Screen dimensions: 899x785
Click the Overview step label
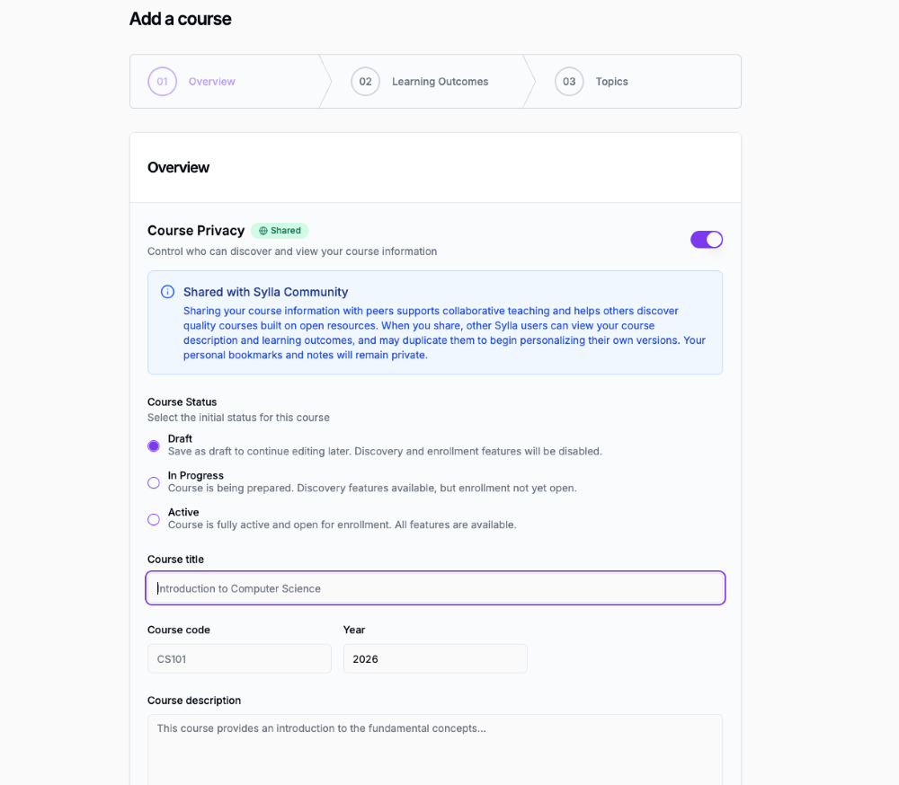tap(212, 81)
